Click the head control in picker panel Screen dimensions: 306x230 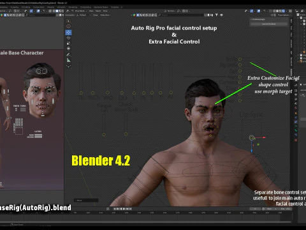[41, 71]
